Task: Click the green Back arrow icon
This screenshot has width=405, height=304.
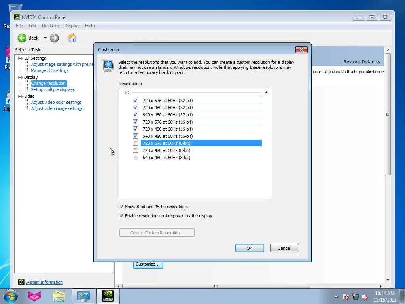Action: tap(22, 38)
